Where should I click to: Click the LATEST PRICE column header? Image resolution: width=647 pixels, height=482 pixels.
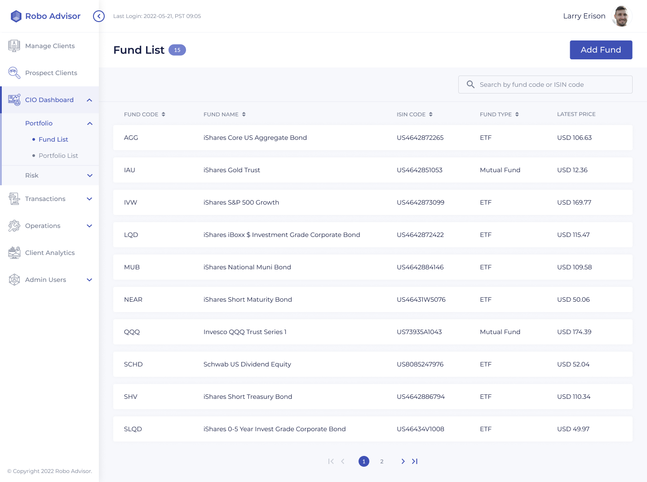(576, 114)
